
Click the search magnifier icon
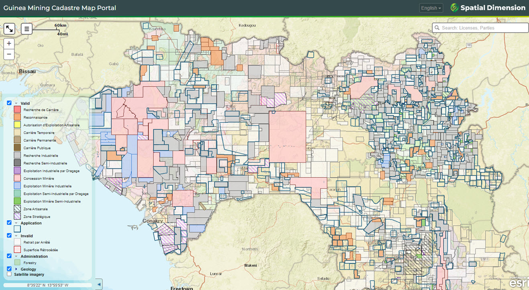[x=437, y=28]
